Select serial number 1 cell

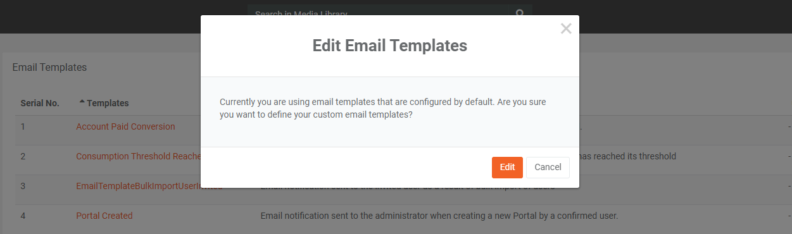(x=23, y=126)
